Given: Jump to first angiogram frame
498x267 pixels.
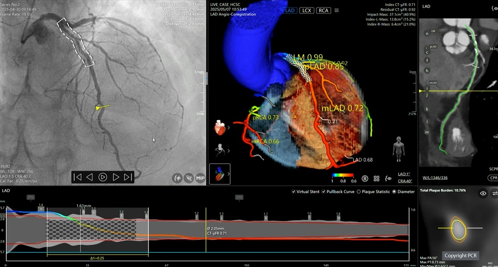Looking at the screenshot, I should (x=77, y=177).
